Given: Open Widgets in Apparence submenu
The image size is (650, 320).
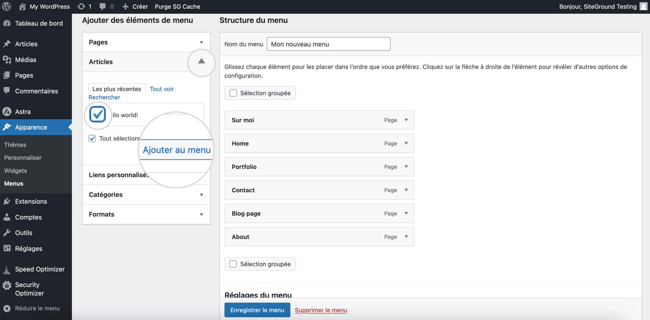Looking at the screenshot, I should [15, 171].
